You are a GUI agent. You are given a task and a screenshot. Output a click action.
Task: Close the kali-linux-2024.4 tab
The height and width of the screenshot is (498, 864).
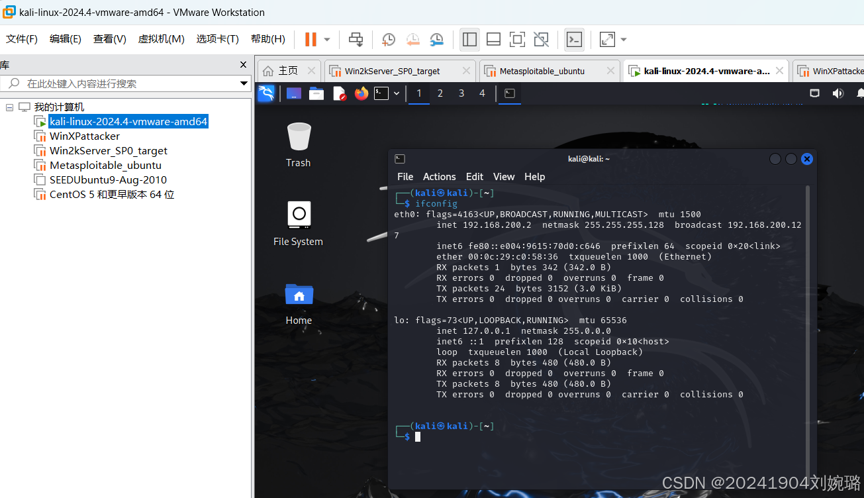pyautogui.click(x=781, y=71)
